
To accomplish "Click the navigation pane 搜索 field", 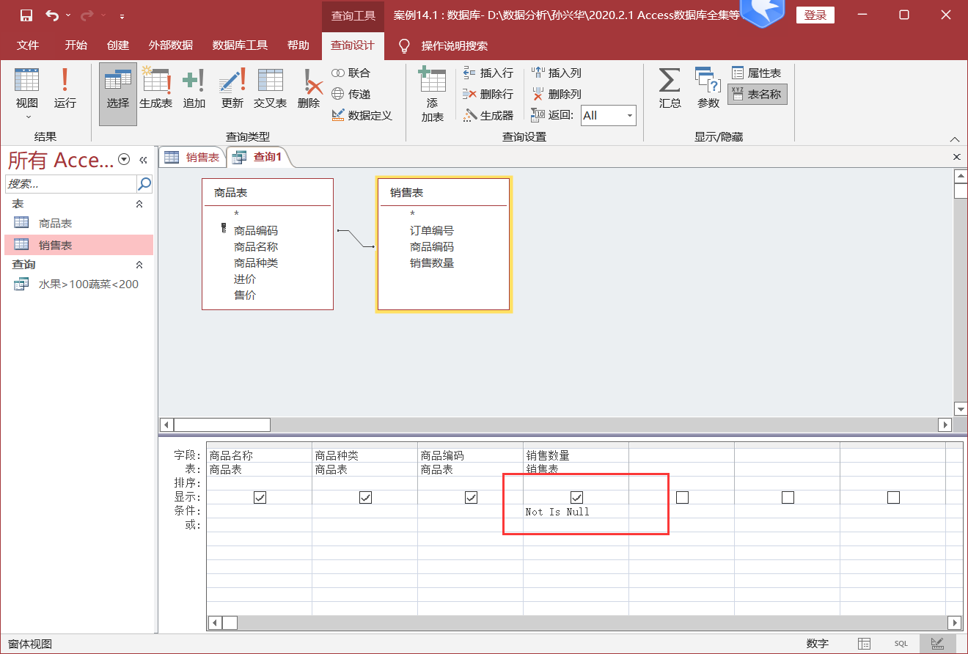I will click(71, 183).
